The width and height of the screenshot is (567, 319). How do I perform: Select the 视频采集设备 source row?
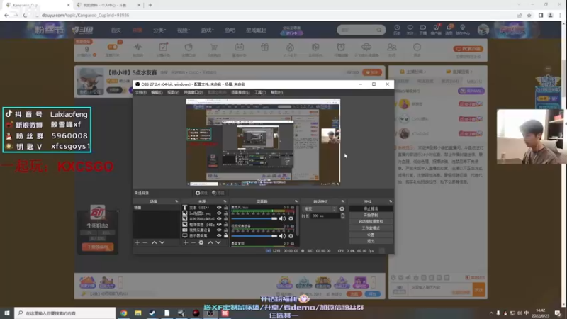coord(205,230)
